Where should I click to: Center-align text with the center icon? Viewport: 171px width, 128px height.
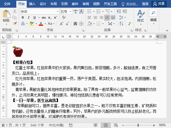(95, 18)
